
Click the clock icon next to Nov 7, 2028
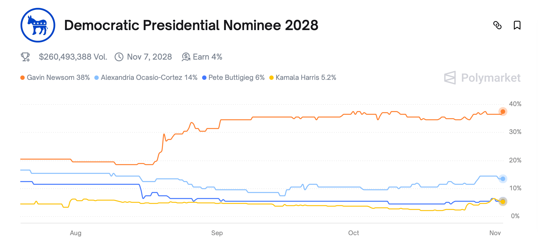(119, 57)
